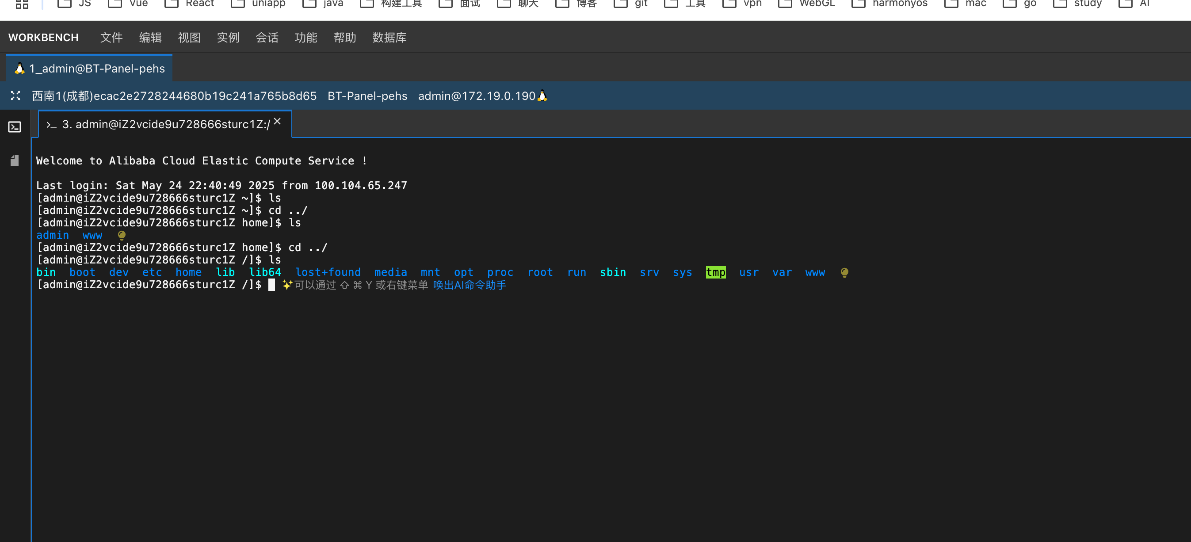Image resolution: width=1191 pixels, height=542 pixels.
Task: Click the sparkle AI assistant icon
Action: pos(287,285)
